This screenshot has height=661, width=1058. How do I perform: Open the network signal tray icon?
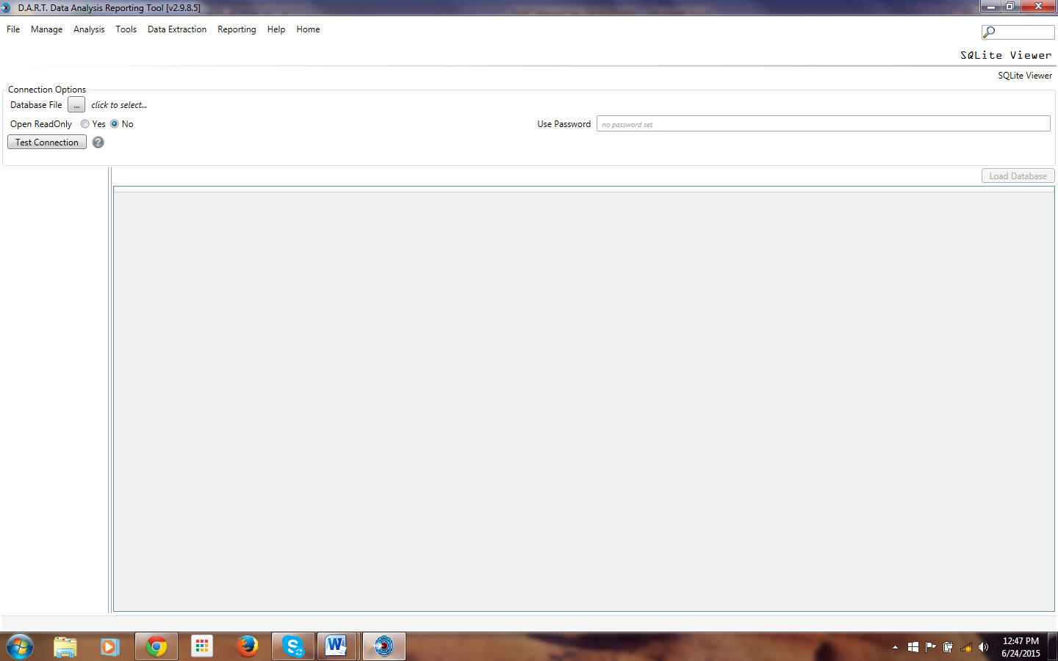click(x=966, y=647)
